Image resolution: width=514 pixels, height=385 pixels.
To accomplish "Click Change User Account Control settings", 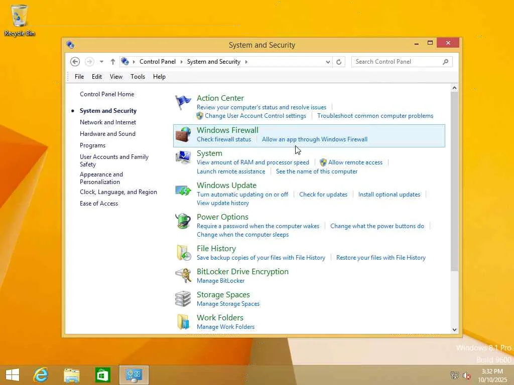I will [x=255, y=116].
